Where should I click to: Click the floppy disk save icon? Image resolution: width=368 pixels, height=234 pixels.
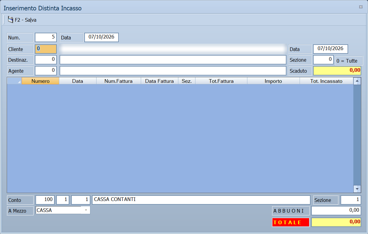(x=11, y=20)
